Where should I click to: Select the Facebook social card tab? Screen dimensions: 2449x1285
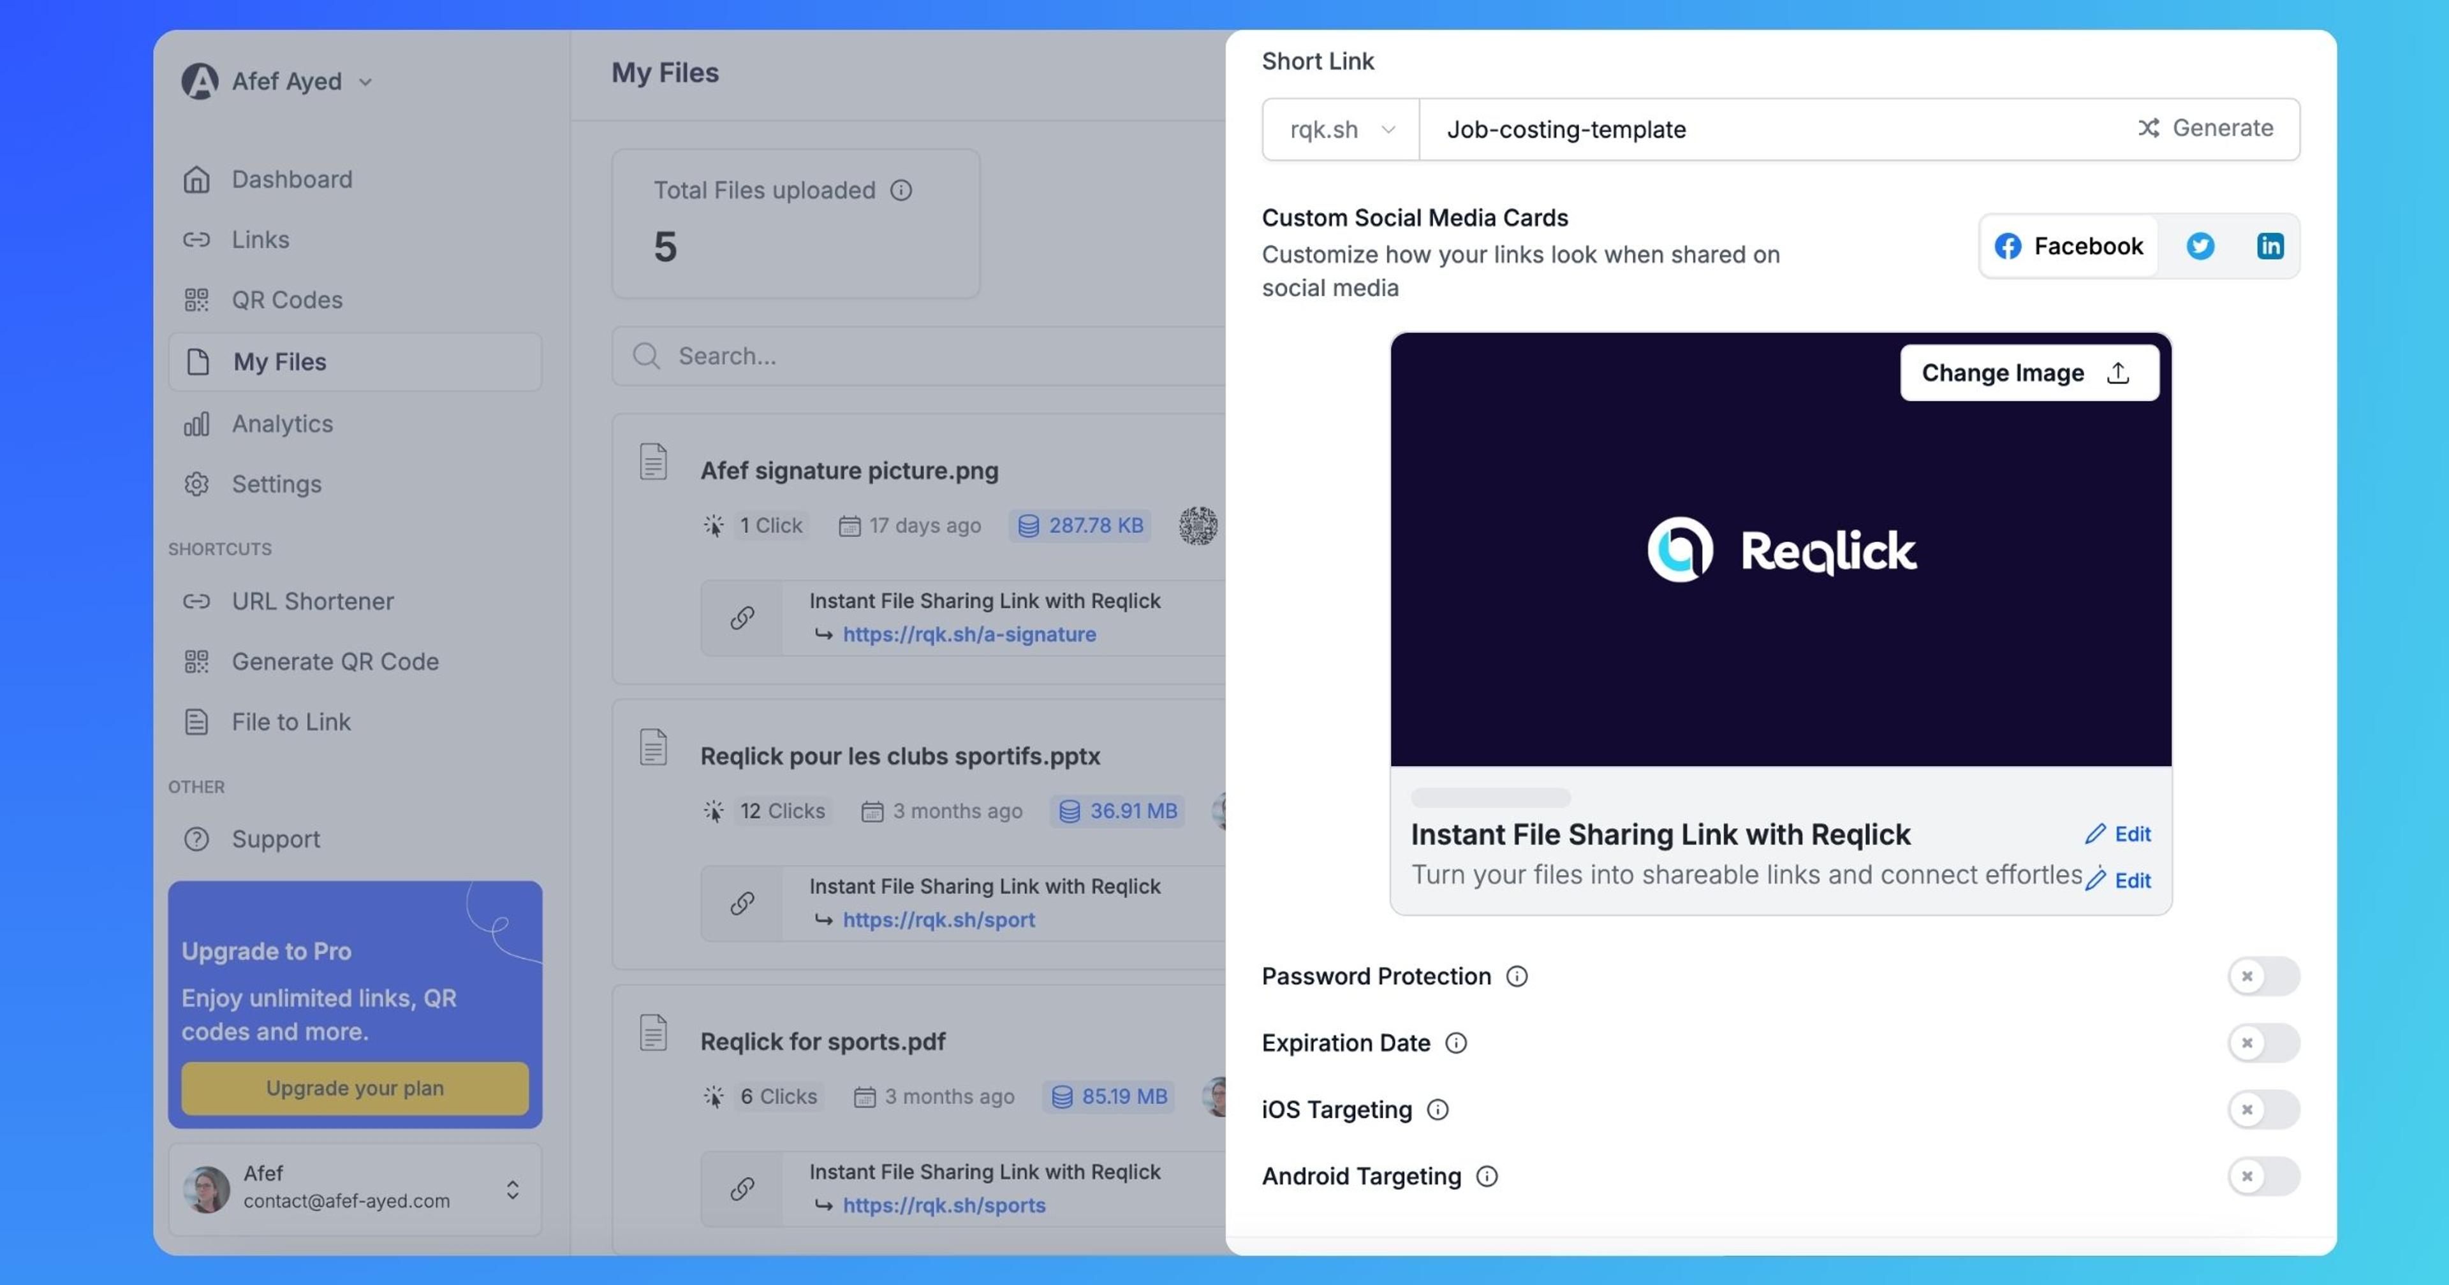click(2068, 246)
